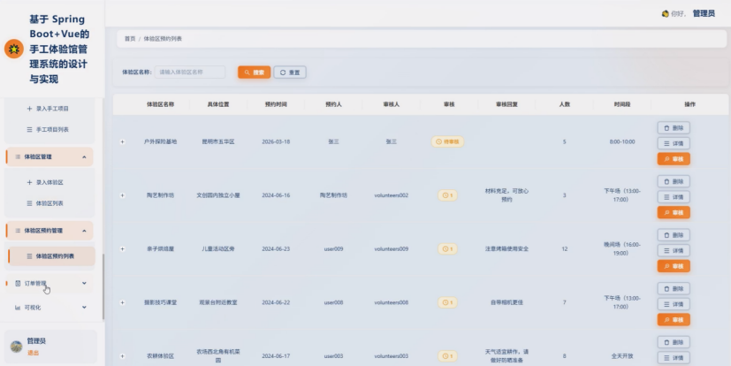Go to 首页 via the breadcrumb
This screenshot has height=366, width=731.
(130, 39)
